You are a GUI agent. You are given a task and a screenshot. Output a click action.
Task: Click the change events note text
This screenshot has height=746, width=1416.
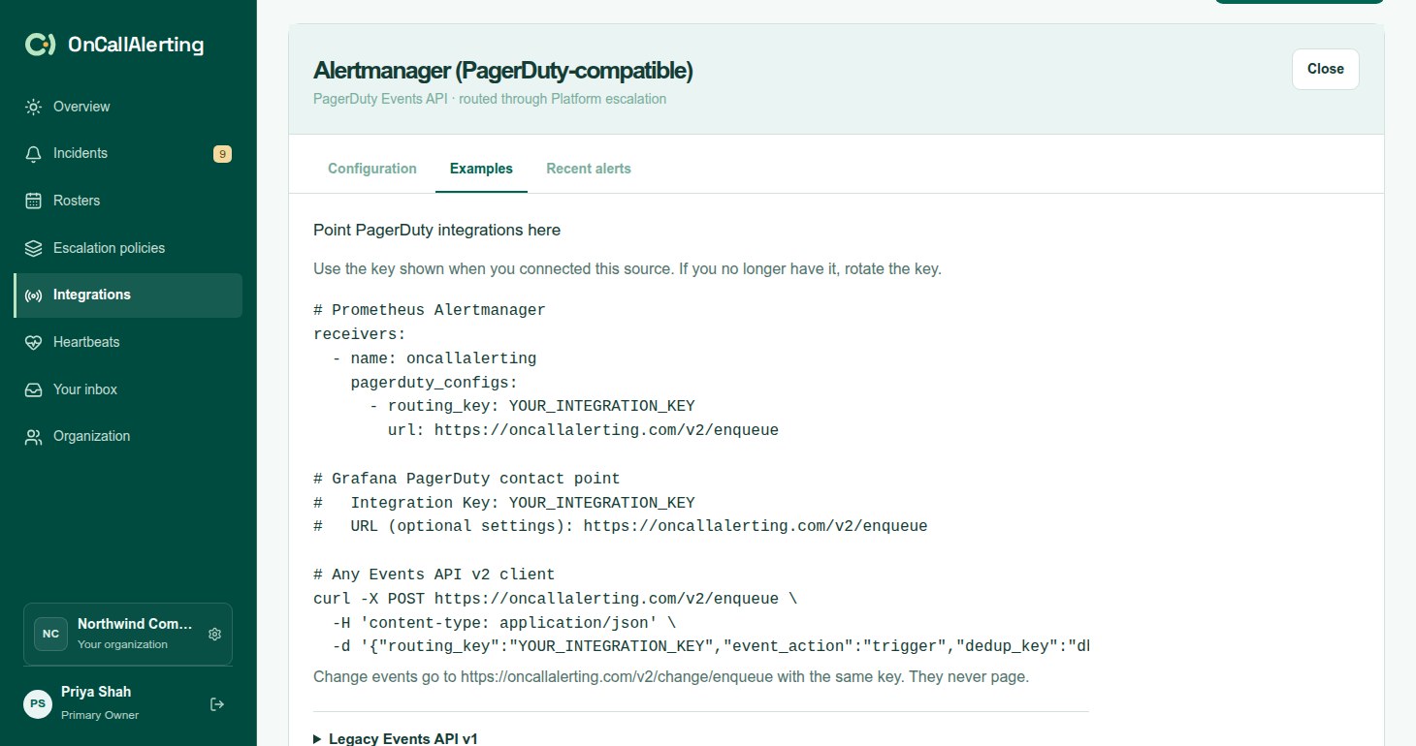click(x=671, y=677)
